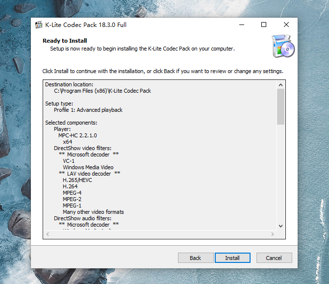Image resolution: width=329 pixels, height=284 pixels.
Task: Click 'DirectShow video filters:' line
Action: 83,148
